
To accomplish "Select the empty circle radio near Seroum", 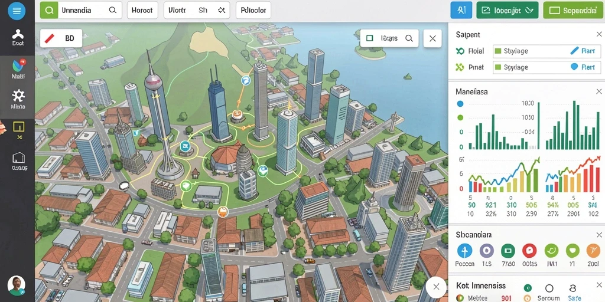I will pos(549,288).
